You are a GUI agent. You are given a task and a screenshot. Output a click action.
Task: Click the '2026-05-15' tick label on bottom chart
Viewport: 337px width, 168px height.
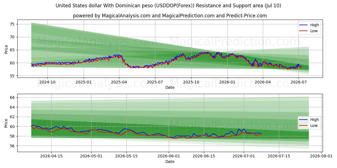pyautogui.click(x=126, y=157)
